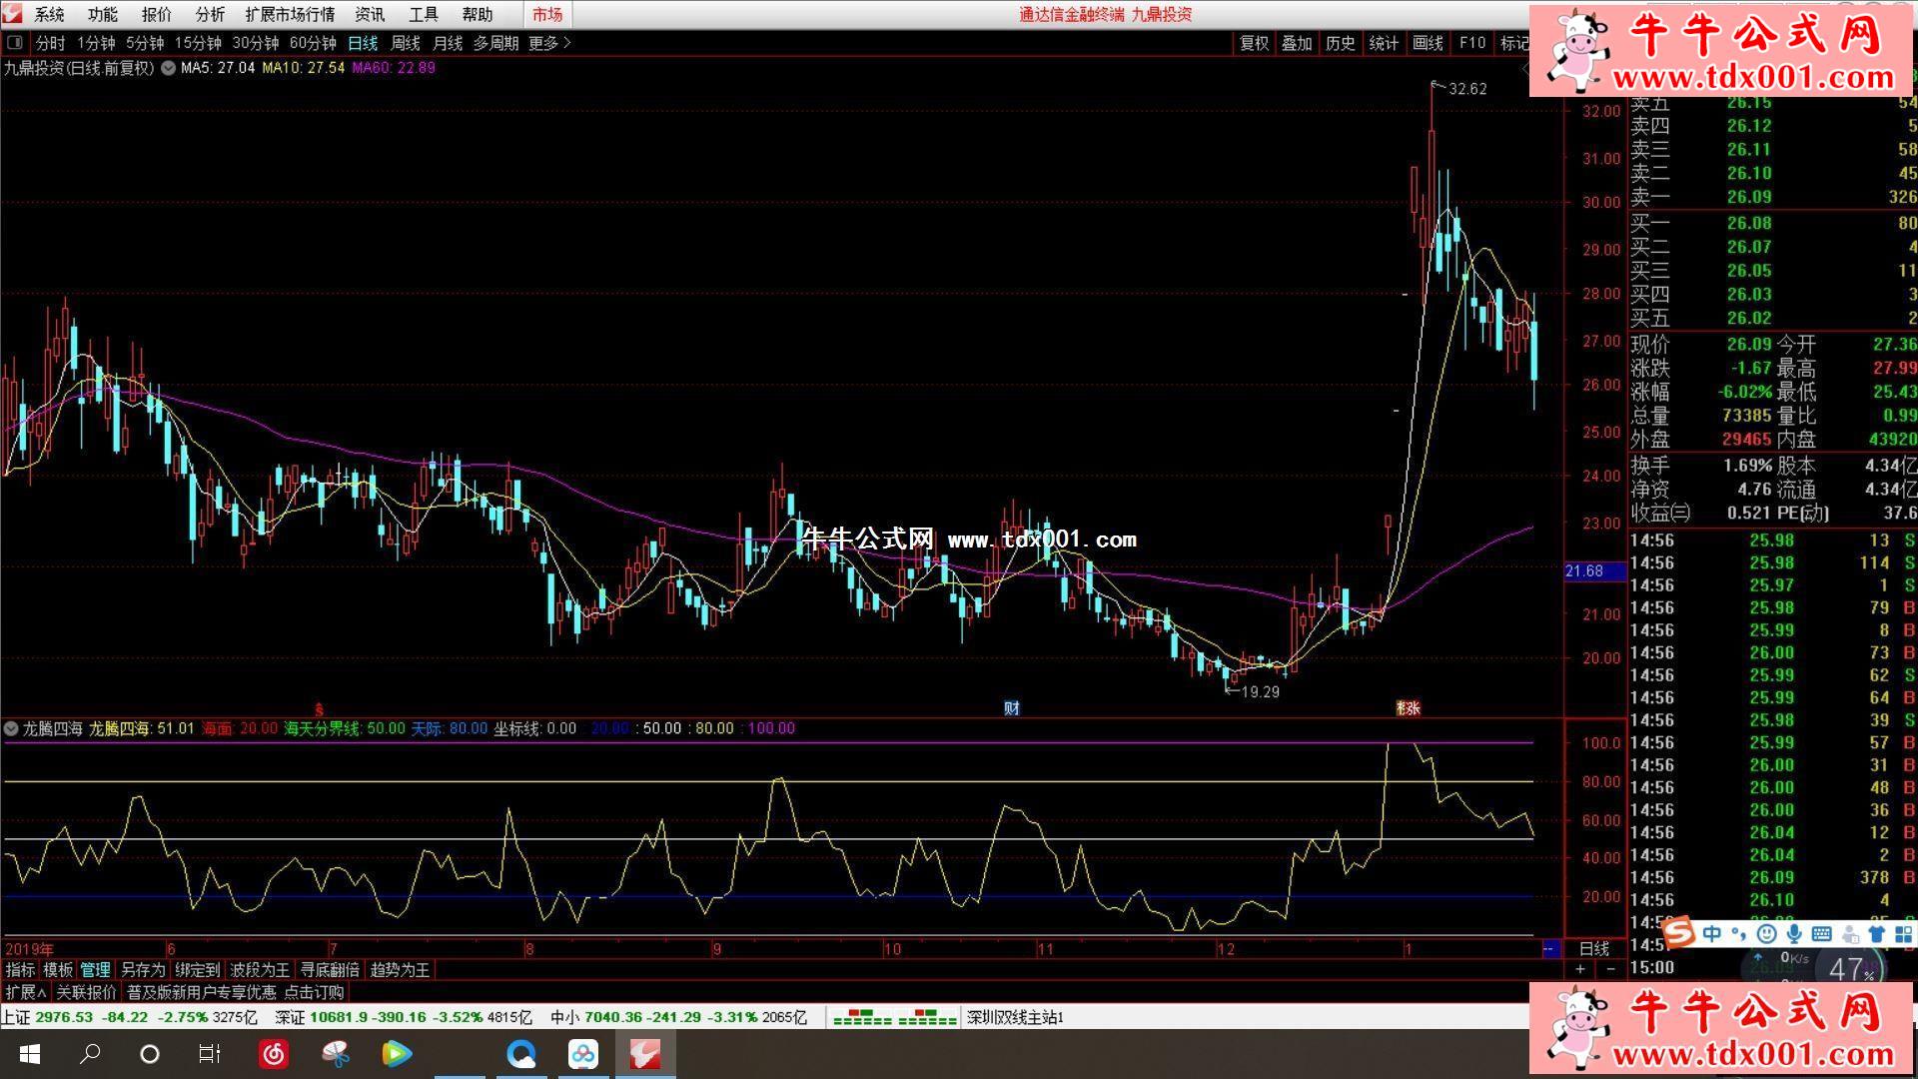1918x1079 pixels.
Task: Switch to 15分钟 period
Action: [198, 43]
